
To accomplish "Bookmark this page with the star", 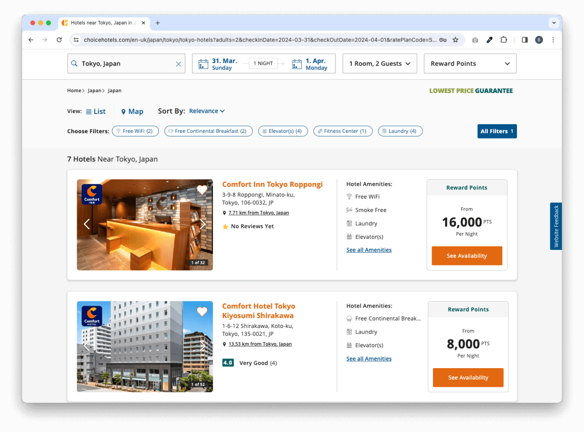I will coord(455,40).
